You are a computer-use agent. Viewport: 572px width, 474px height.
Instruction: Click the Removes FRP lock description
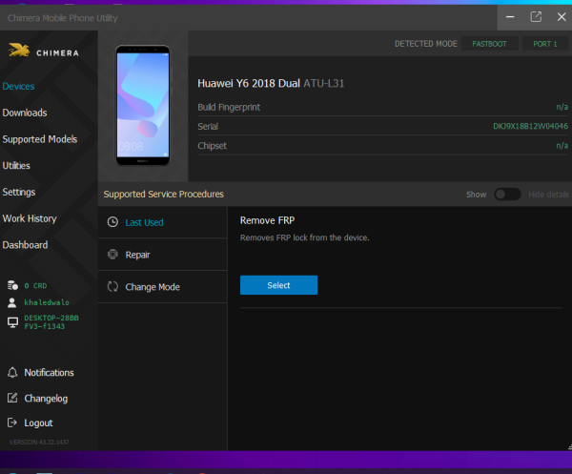(305, 237)
